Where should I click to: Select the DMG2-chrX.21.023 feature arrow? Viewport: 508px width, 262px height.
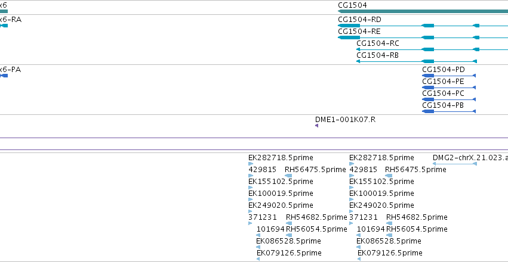[x=454, y=164]
